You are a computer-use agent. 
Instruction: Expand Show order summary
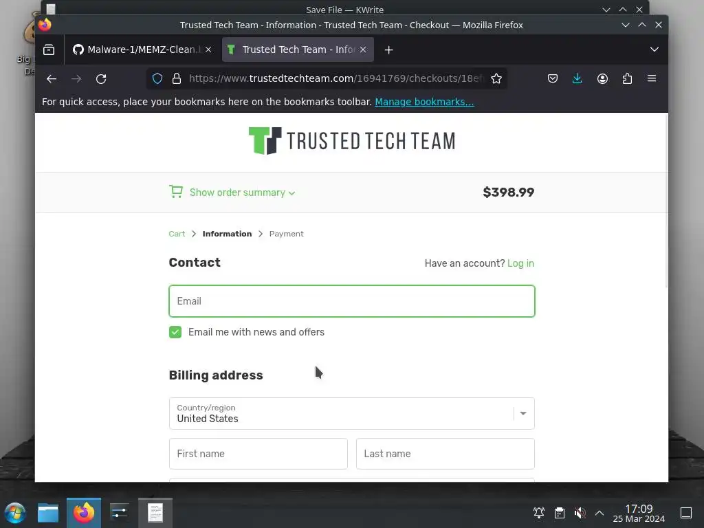pyautogui.click(x=242, y=192)
